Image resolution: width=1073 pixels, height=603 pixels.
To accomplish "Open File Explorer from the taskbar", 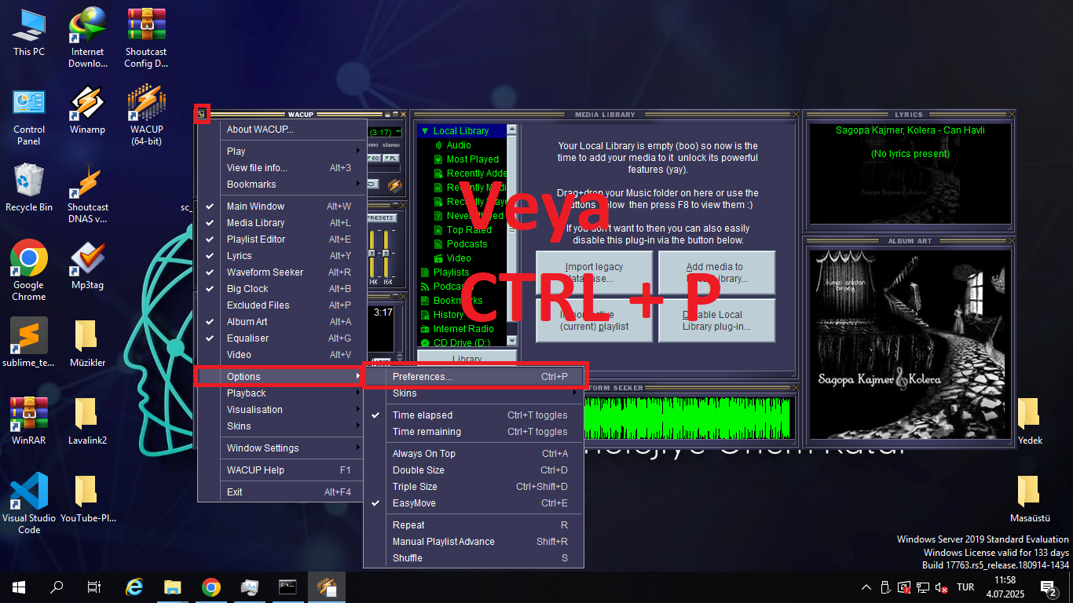I will 173,587.
